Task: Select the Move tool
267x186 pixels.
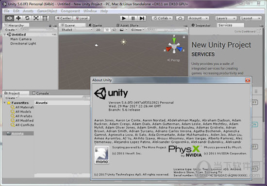Action: (18, 18)
